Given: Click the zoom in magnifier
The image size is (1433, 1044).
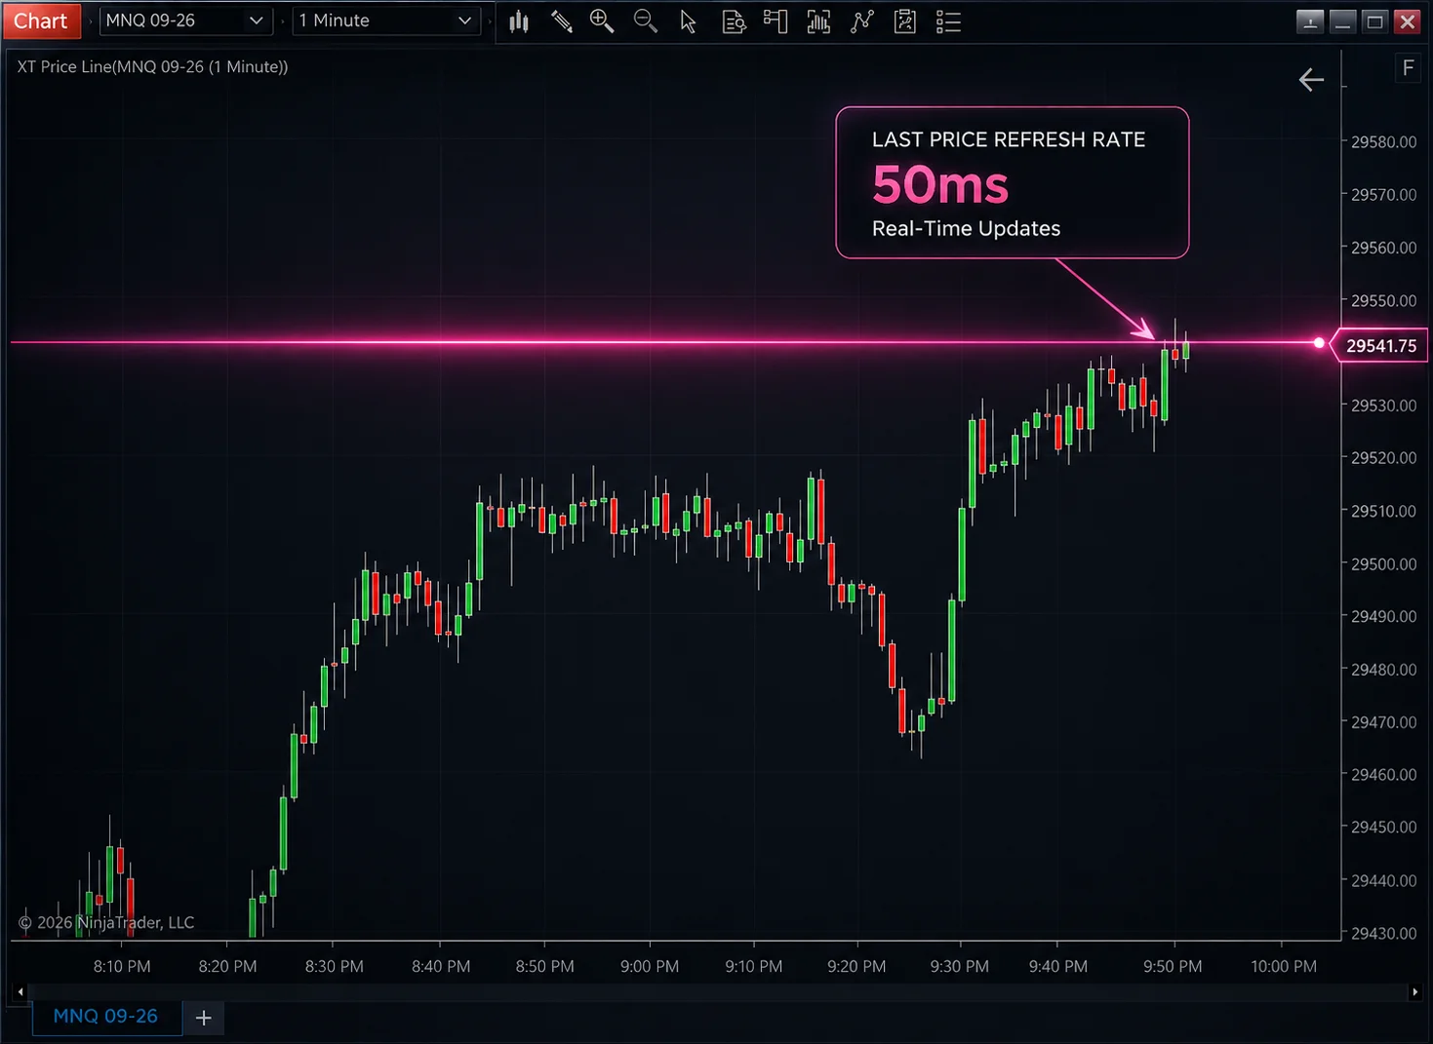Looking at the screenshot, I should 602,21.
